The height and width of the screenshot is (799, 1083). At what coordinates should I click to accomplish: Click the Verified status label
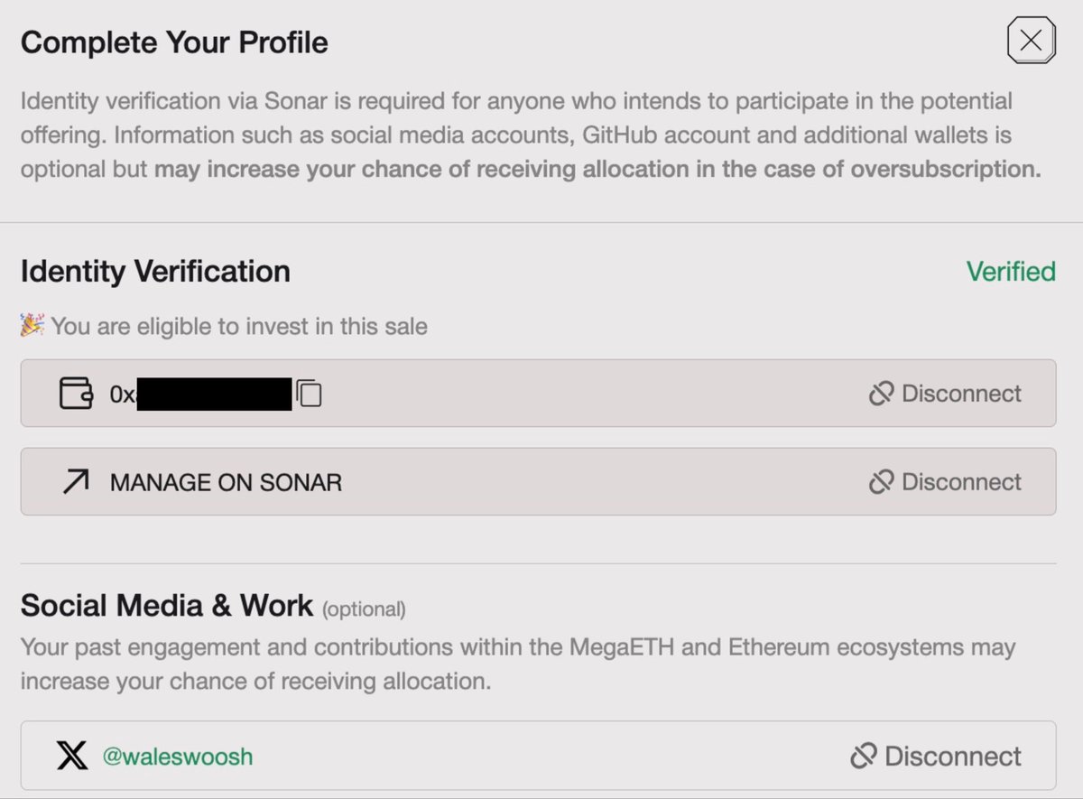point(1011,271)
